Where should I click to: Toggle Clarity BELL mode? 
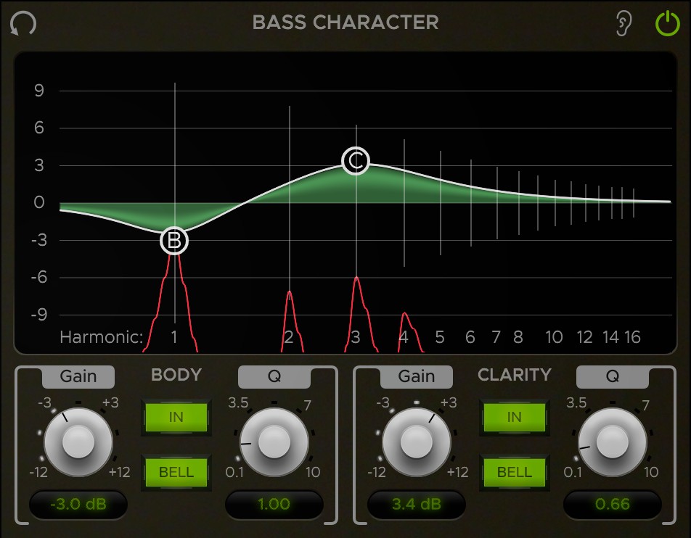point(515,472)
